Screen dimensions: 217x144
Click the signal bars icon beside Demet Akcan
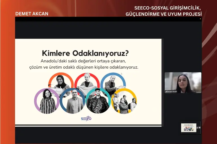(x=166, y=91)
